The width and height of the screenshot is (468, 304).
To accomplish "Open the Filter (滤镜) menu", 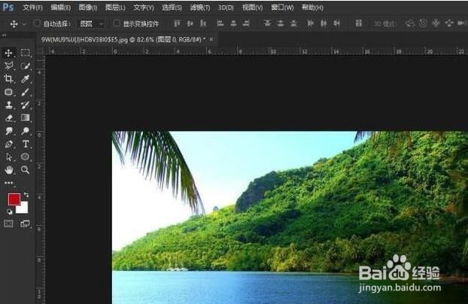I will pos(200,8).
